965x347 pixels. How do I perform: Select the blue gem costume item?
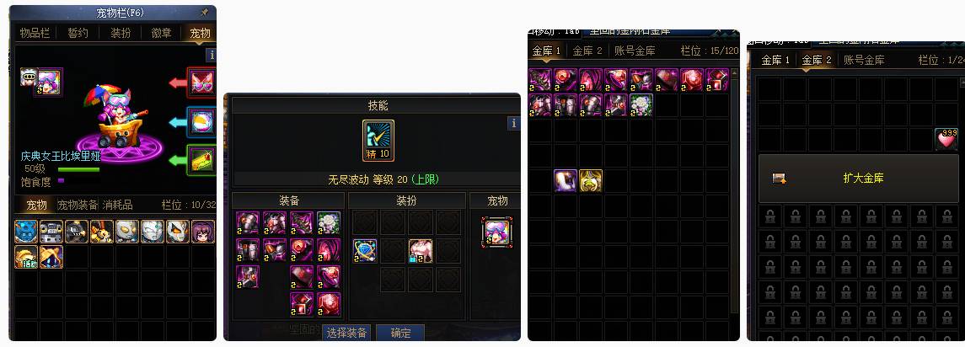(x=365, y=251)
